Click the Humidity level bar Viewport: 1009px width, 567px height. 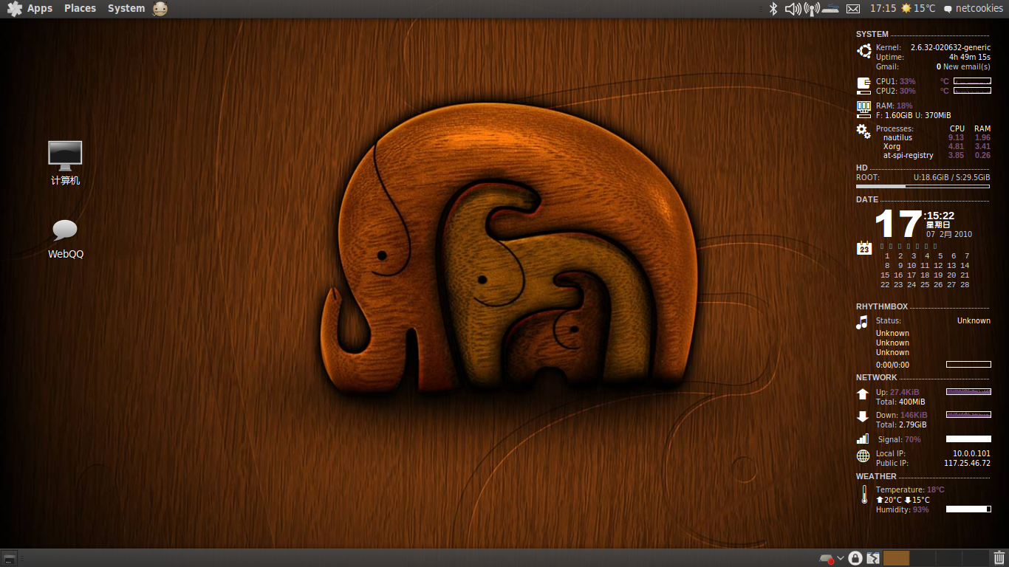click(x=968, y=509)
